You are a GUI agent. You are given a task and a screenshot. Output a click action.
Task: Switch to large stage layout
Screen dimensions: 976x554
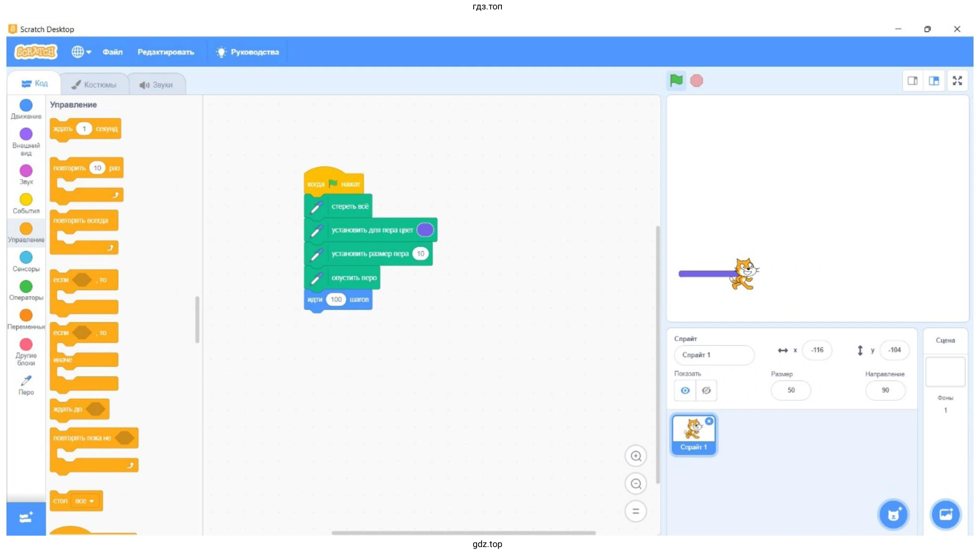(934, 81)
